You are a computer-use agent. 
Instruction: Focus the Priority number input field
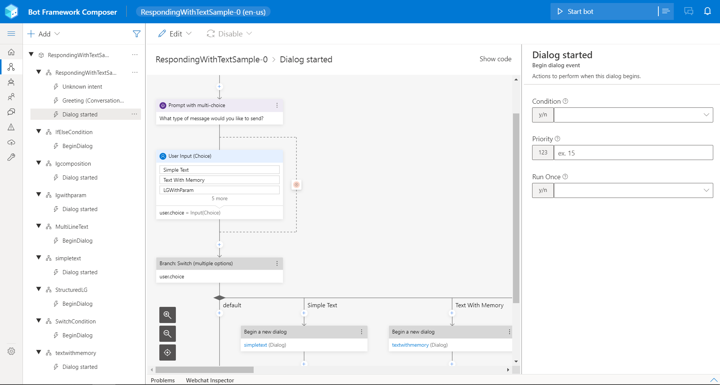633,153
